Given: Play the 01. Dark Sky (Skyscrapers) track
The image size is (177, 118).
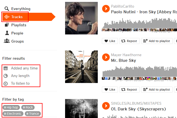Looking at the screenshot, I should pyautogui.click(x=106, y=106).
